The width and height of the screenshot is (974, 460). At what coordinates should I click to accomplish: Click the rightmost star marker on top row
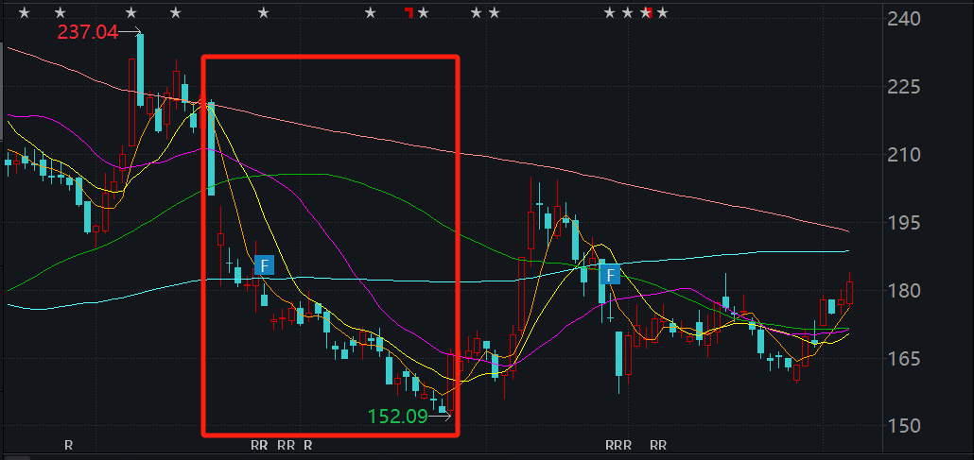click(663, 12)
